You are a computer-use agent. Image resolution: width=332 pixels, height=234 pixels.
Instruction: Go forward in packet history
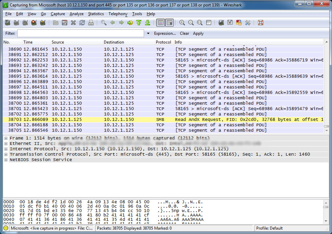point(121,23)
